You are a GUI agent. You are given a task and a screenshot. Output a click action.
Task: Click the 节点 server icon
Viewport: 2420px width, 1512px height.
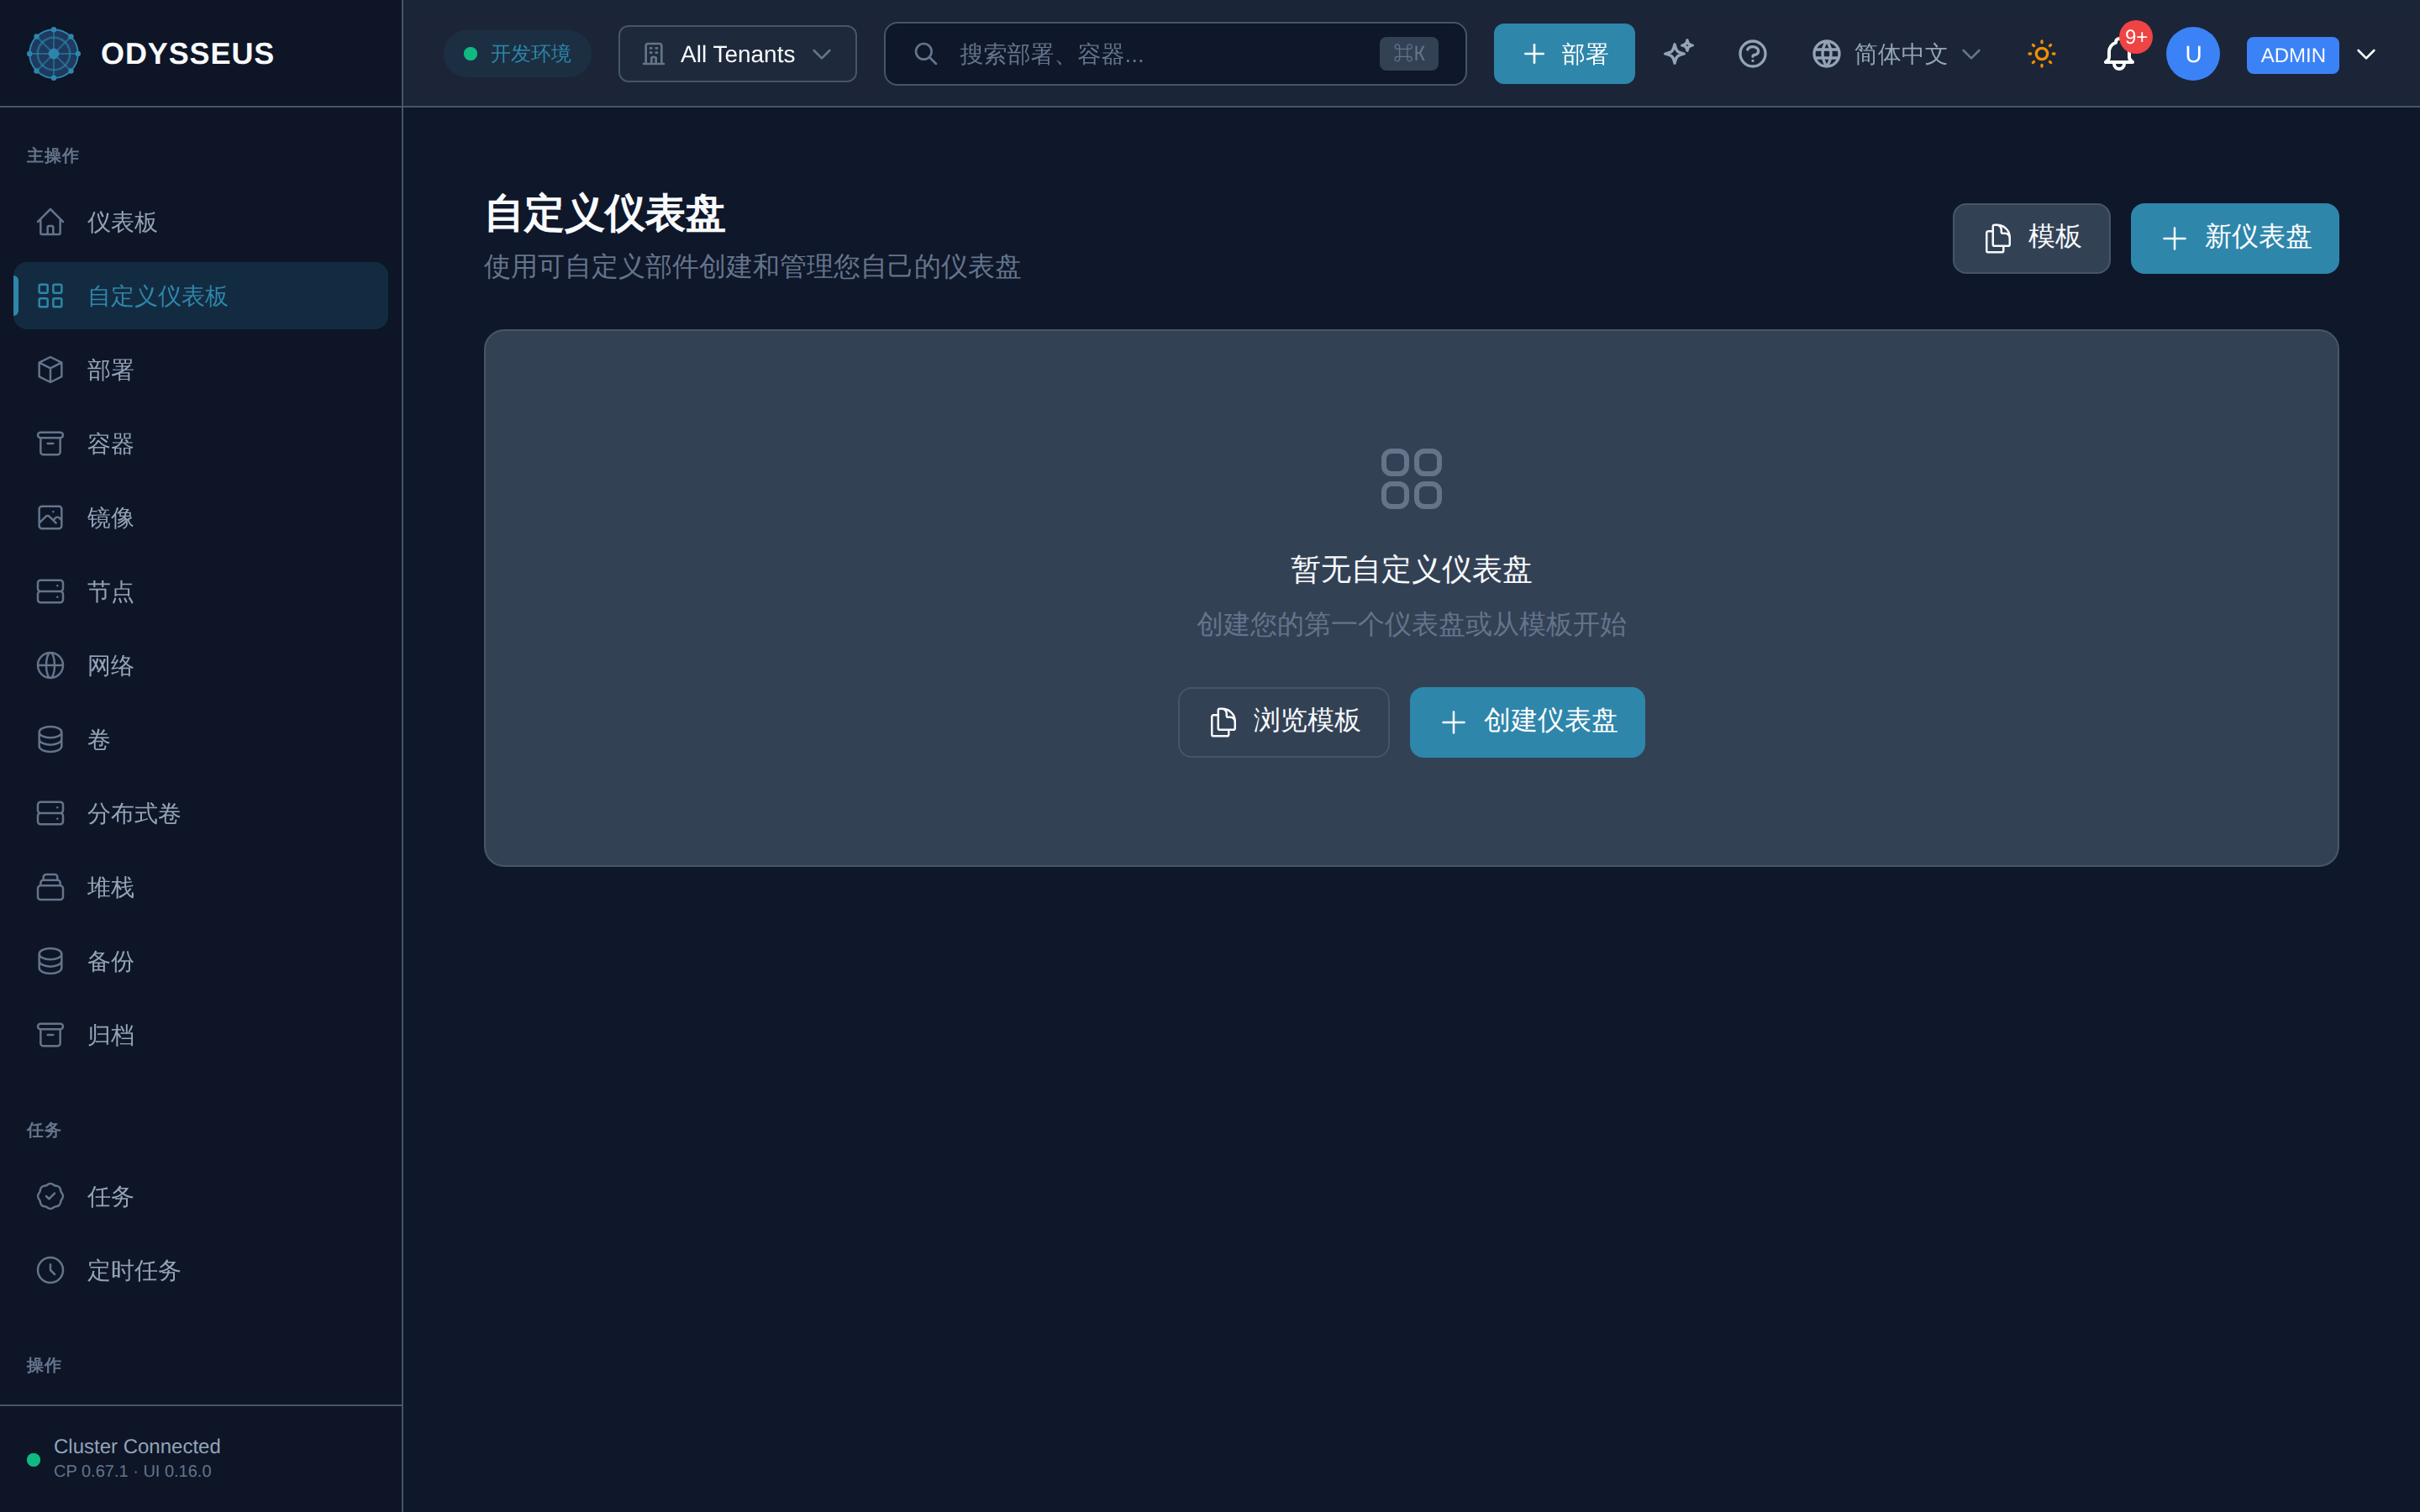[x=50, y=592]
